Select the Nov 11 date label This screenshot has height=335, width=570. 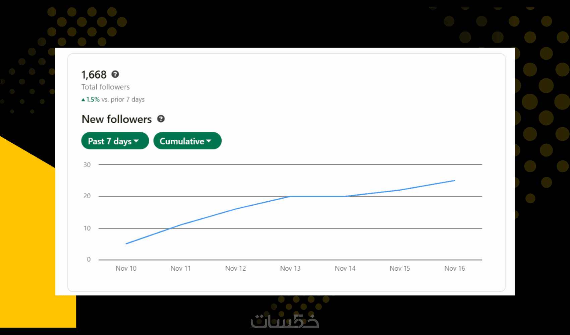coord(181,268)
